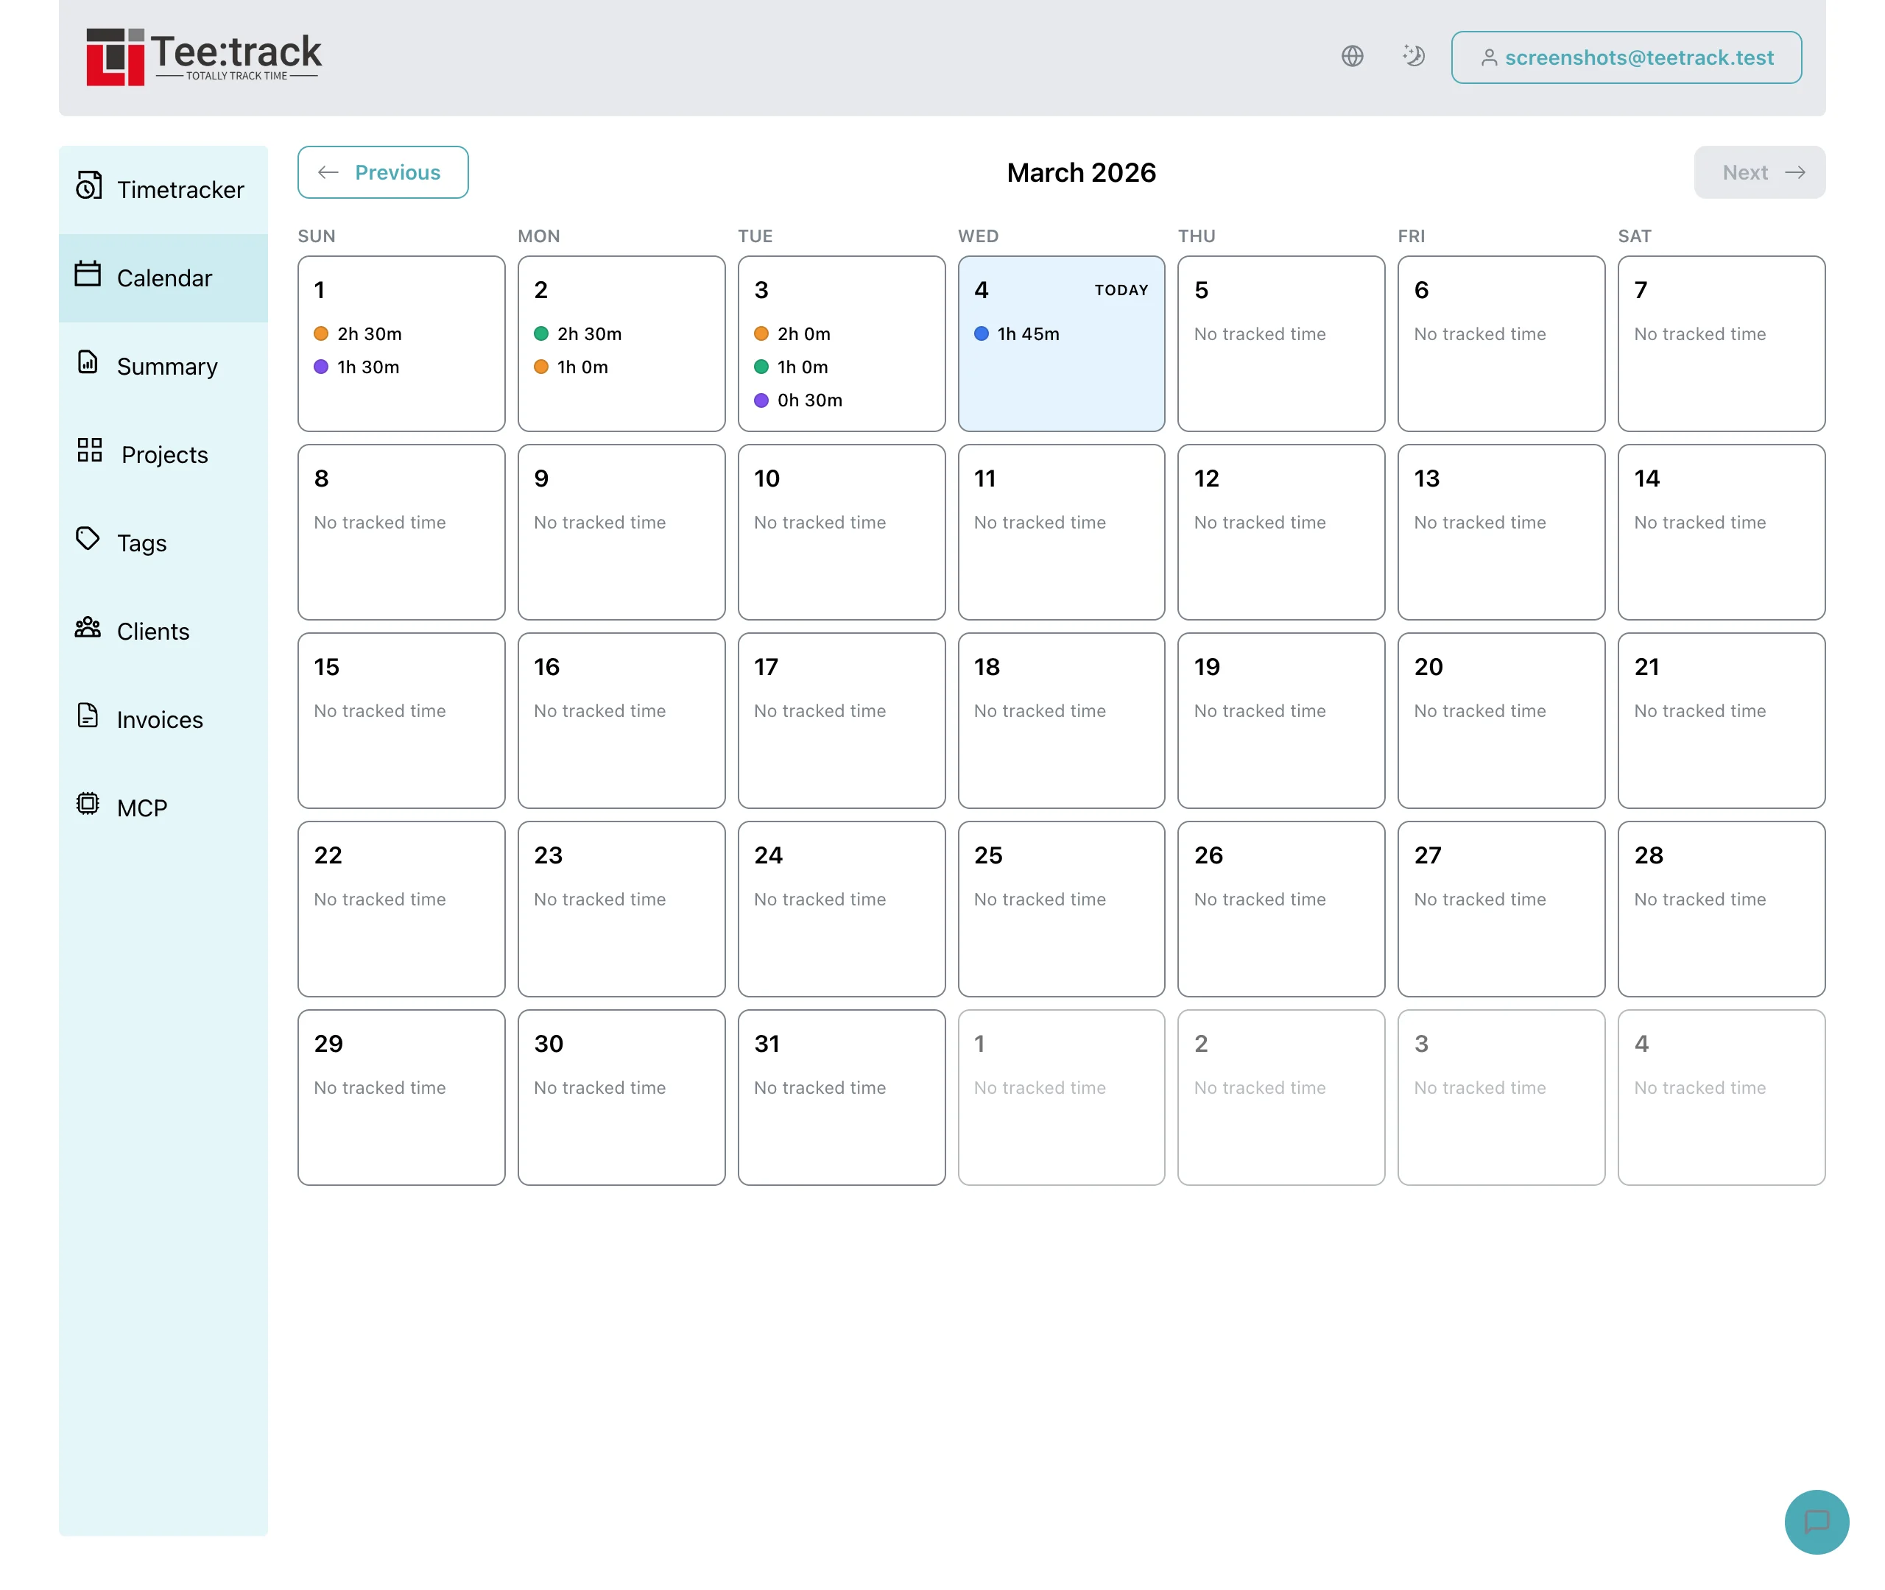Click the 1h 45m entry on March 4

(x=1026, y=333)
